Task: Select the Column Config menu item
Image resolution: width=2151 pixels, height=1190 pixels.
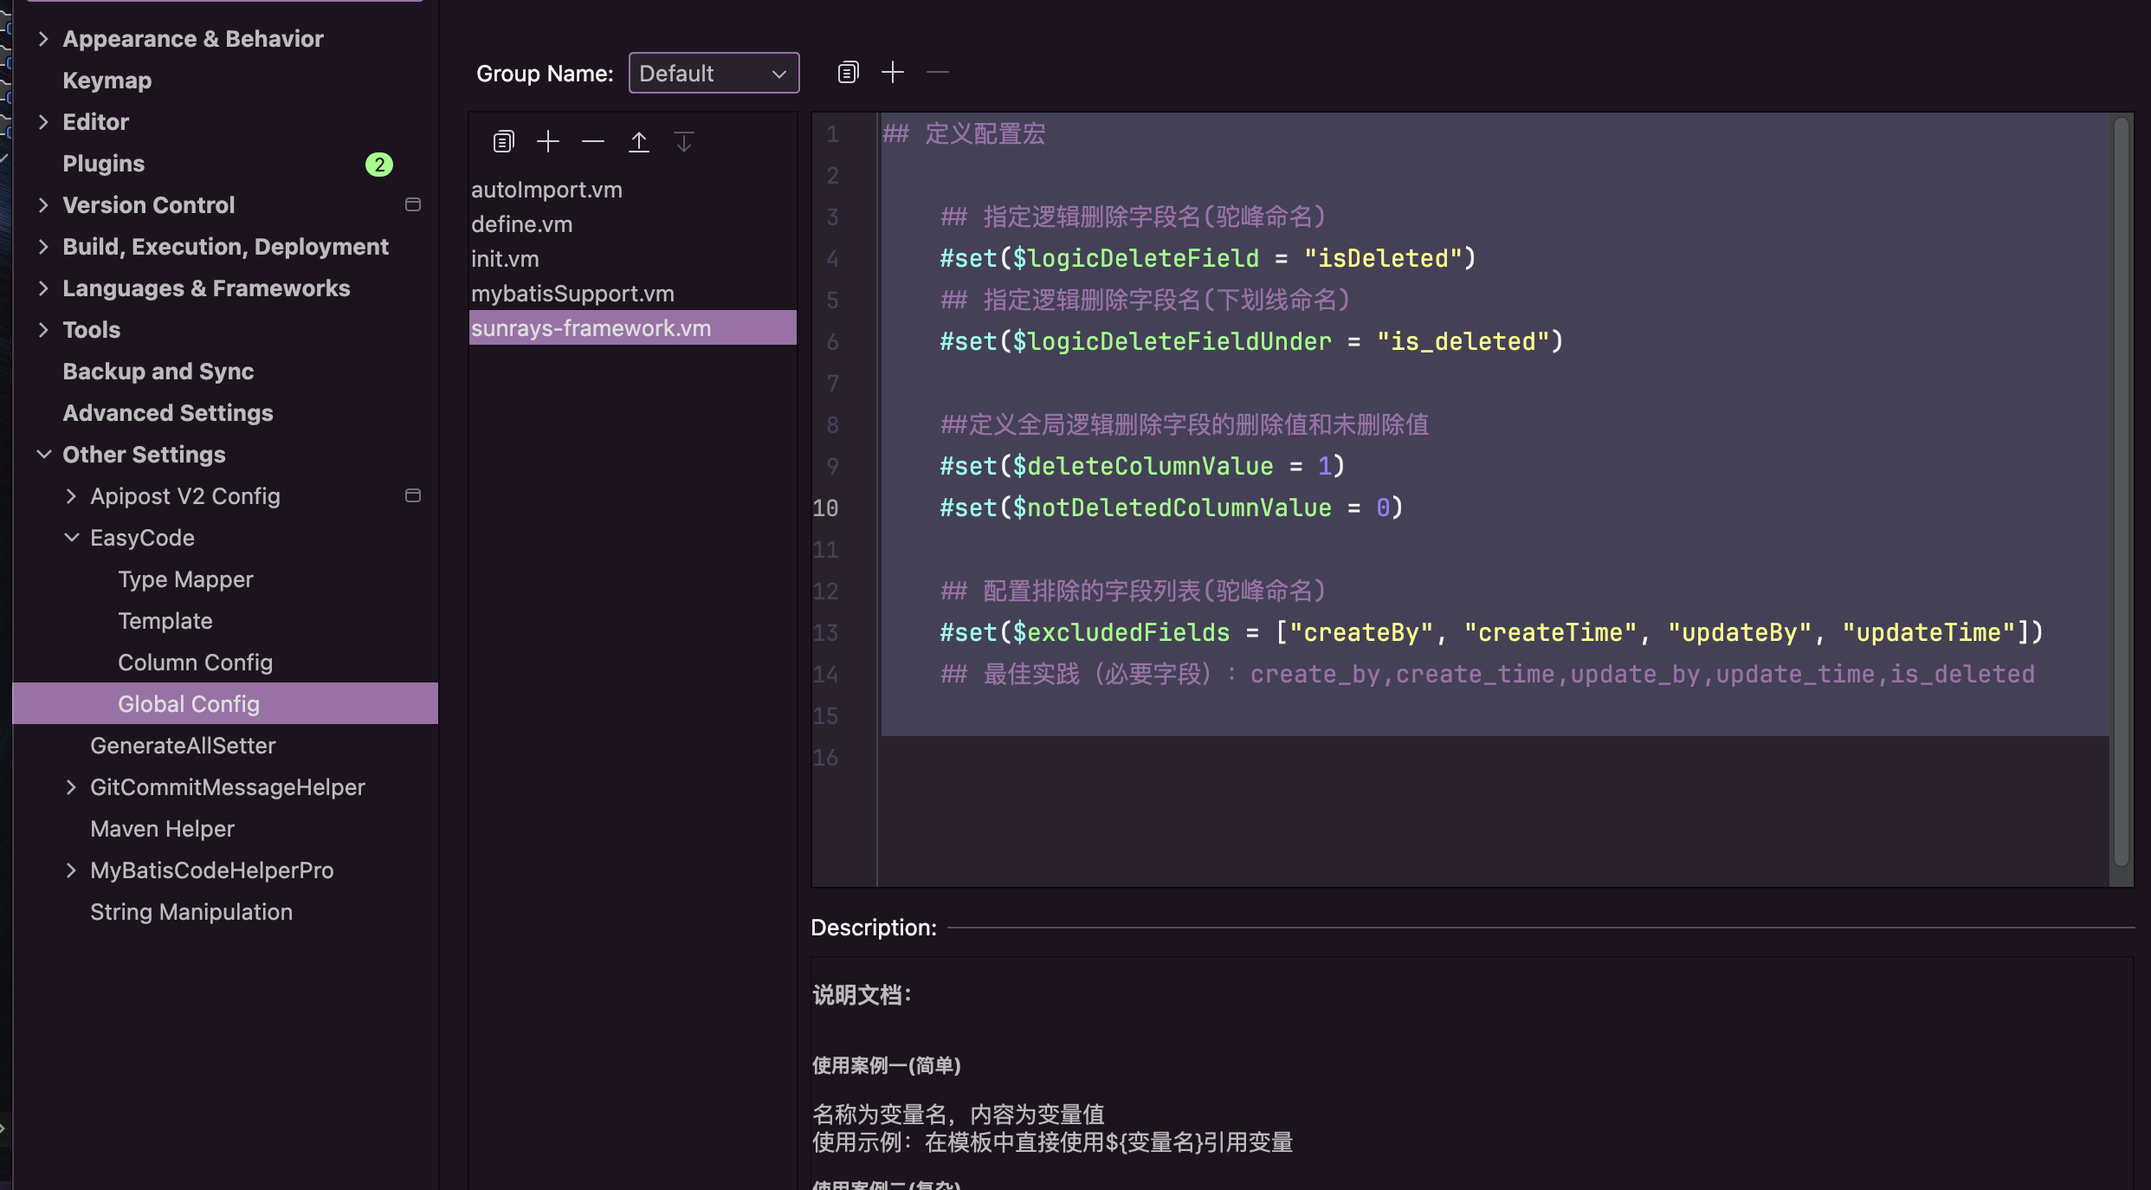Action: click(x=195, y=661)
